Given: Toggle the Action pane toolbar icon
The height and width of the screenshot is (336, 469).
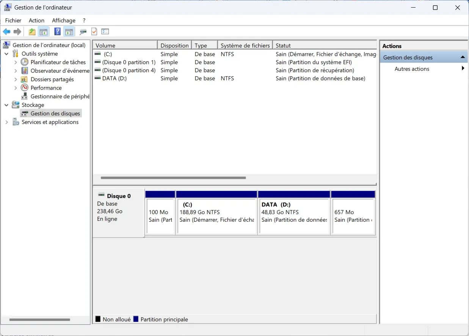Looking at the screenshot, I should (69, 32).
